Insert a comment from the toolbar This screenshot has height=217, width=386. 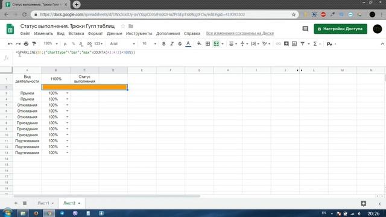[286, 44]
